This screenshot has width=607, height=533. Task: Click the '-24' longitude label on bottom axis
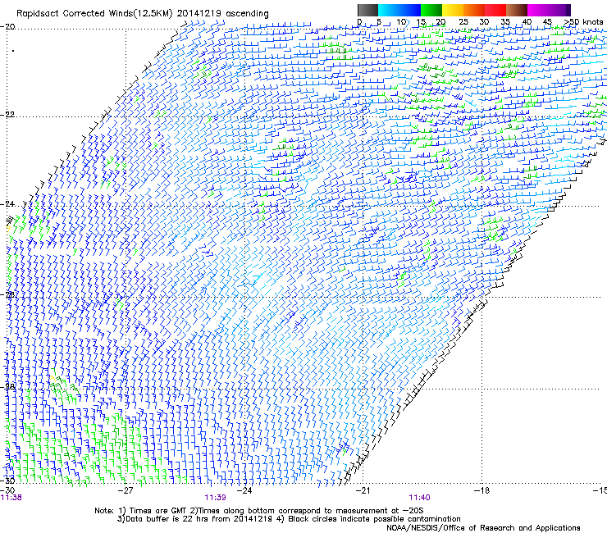pos(244,490)
